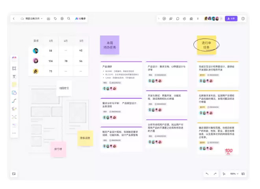
Task: Select the connector line tool
Action: click(14, 101)
